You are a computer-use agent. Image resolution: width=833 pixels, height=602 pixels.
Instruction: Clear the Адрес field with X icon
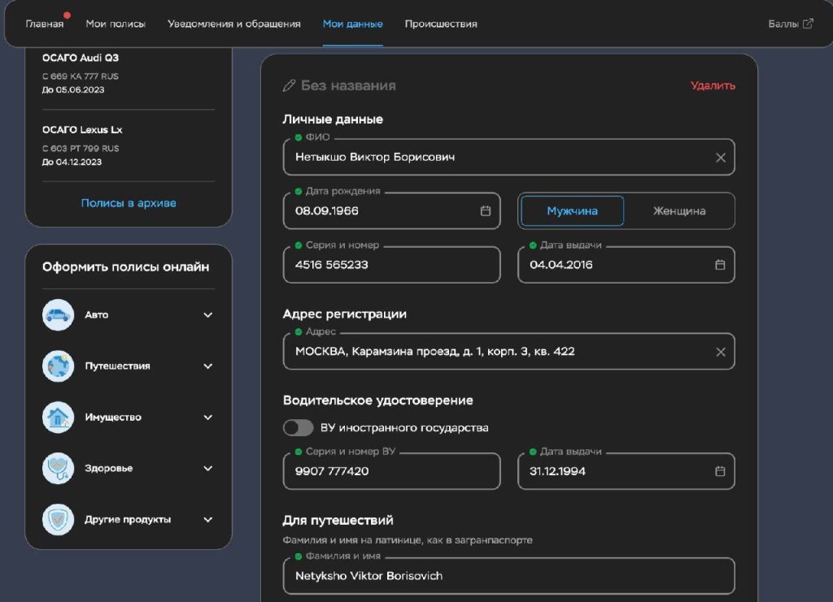[x=720, y=352]
